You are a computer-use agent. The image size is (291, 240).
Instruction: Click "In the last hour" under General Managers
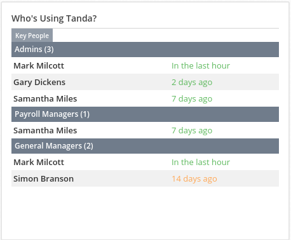pyautogui.click(x=201, y=163)
